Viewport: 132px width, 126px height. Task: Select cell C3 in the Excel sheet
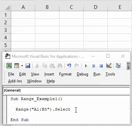click(71, 30)
